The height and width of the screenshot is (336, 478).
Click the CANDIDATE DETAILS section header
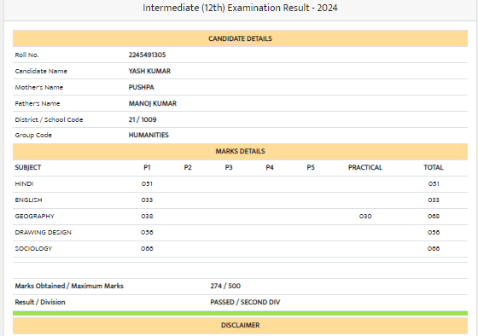[x=240, y=38]
